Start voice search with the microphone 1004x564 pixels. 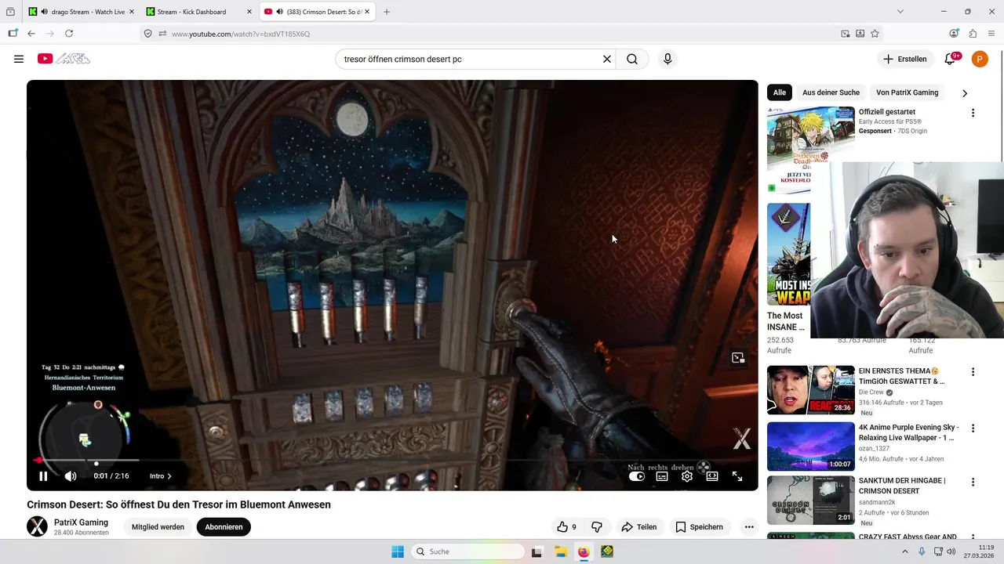pos(668,59)
